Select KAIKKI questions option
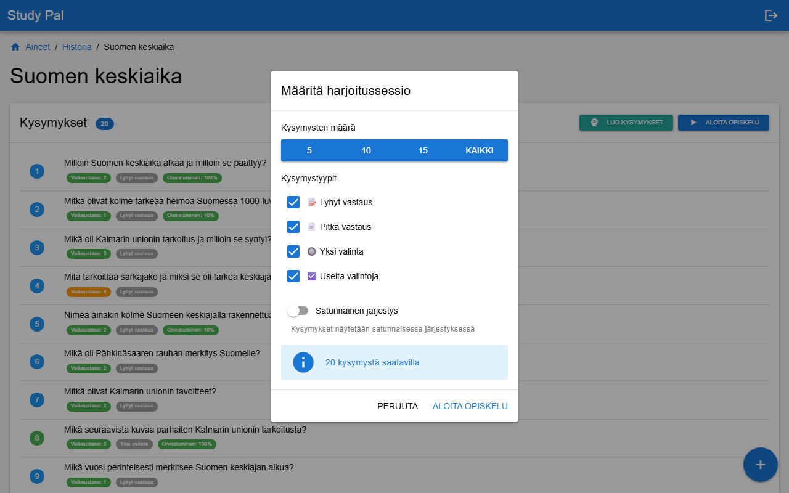 tap(480, 150)
